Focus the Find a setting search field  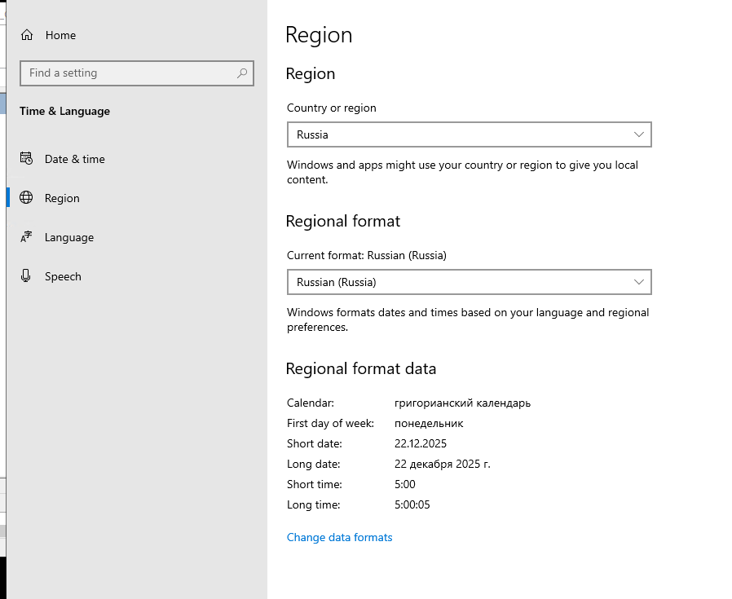pos(126,73)
